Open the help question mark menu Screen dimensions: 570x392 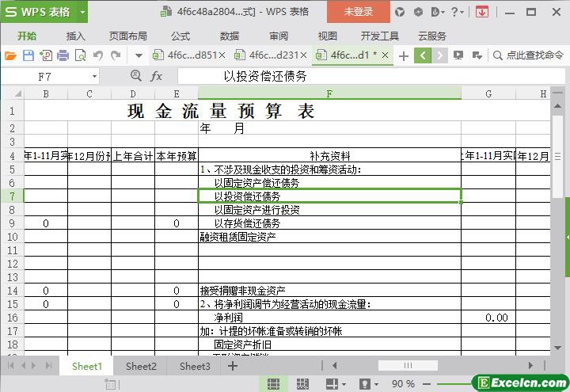pos(458,12)
